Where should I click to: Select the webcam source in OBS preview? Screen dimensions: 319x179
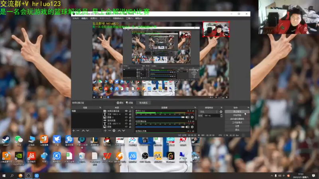216,29
